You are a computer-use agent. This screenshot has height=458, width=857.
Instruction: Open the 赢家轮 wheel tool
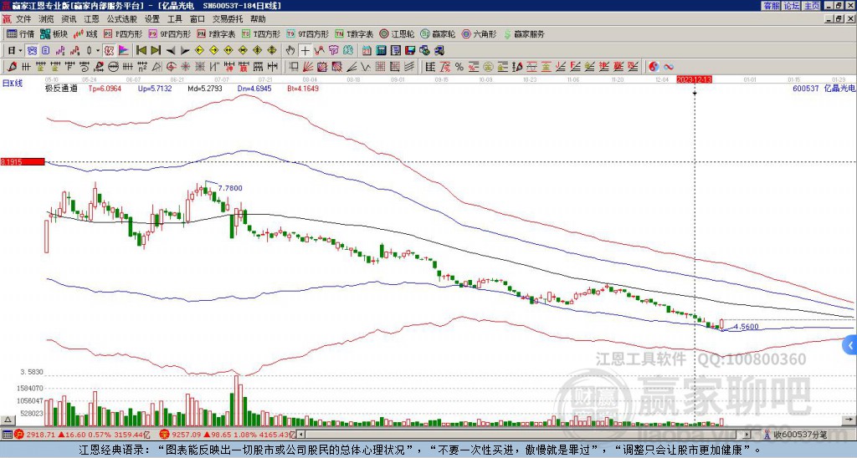pos(437,33)
